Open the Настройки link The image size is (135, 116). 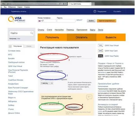[59, 30]
